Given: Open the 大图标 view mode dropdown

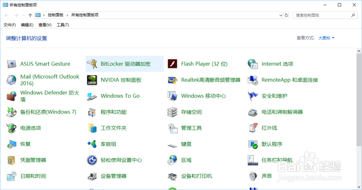Looking at the screenshot, I should [x=326, y=38].
